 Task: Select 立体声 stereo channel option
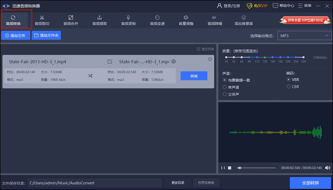(231, 94)
